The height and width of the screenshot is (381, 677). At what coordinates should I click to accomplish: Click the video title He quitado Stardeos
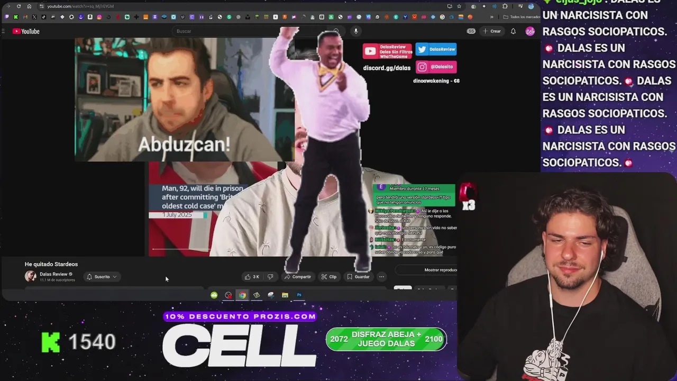coord(51,264)
